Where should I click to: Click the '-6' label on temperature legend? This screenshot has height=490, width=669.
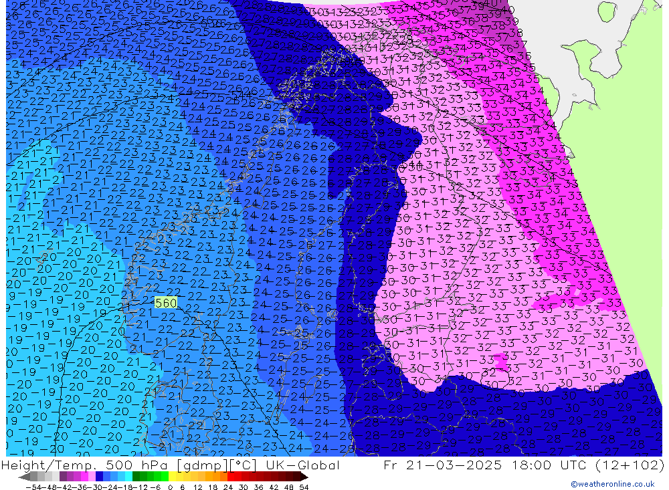155,487
